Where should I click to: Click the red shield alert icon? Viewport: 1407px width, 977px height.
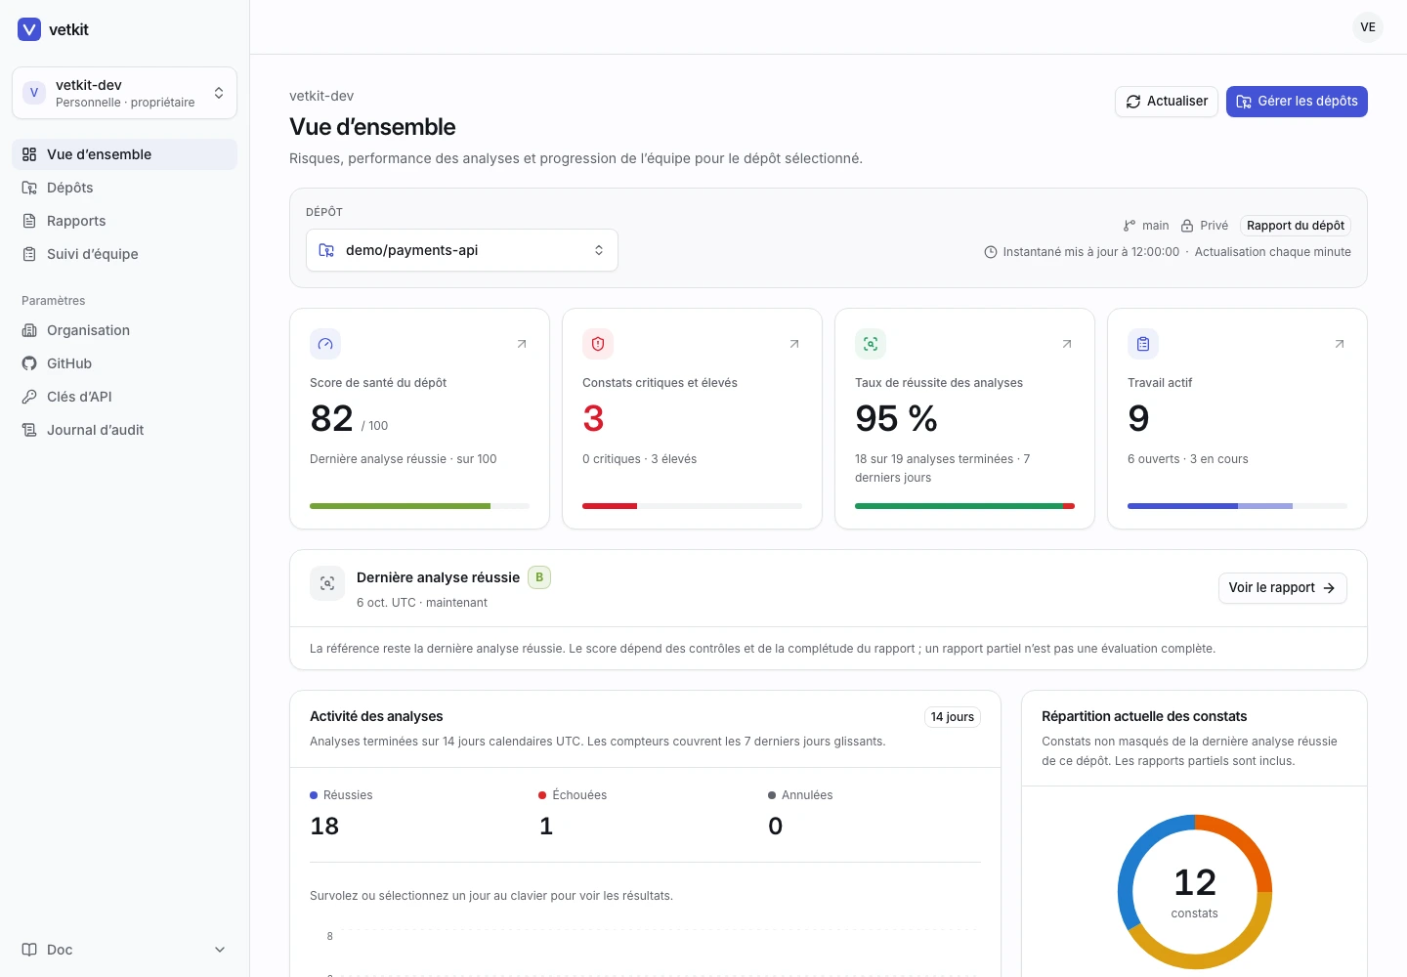click(x=598, y=344)
